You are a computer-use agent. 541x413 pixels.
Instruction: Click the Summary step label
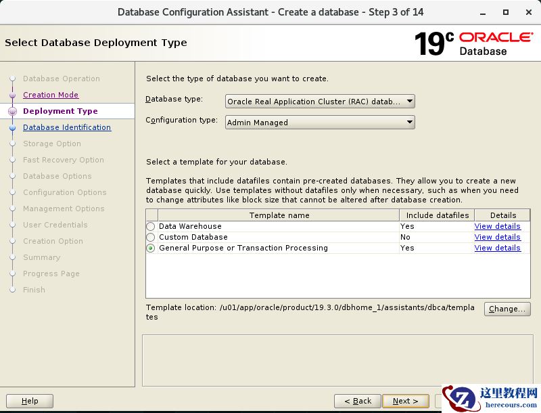point(41,257)
